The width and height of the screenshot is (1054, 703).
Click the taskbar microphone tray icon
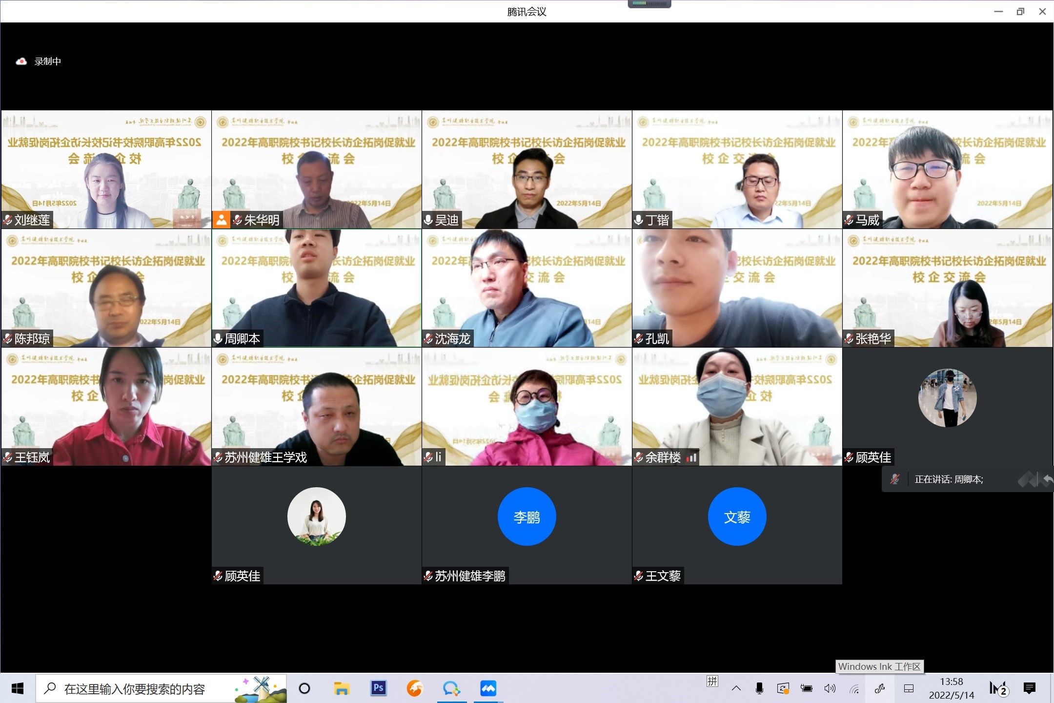tap(759, 688)
